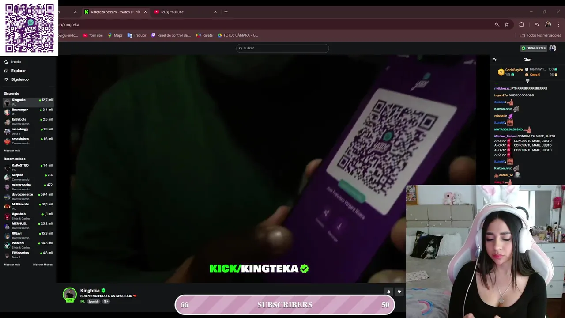Open smashdota channel in sidebar

pos(28,141)
